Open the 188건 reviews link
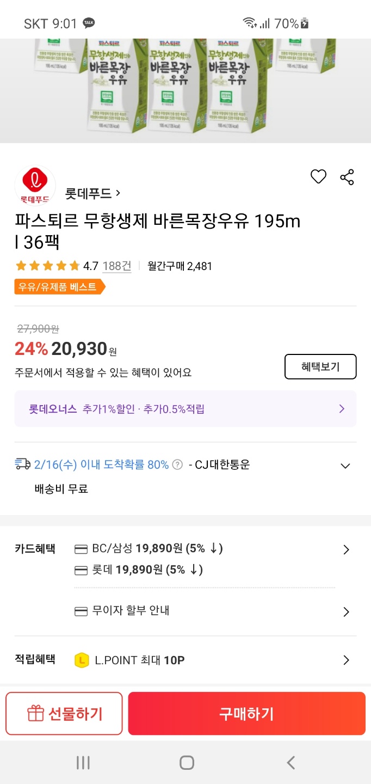The image size is (371, 784). (116, 266)
